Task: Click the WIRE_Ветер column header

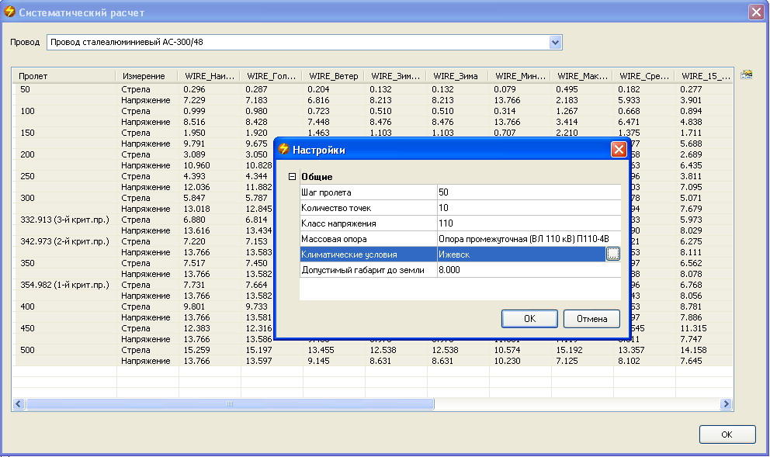Action: pos(334,76)
